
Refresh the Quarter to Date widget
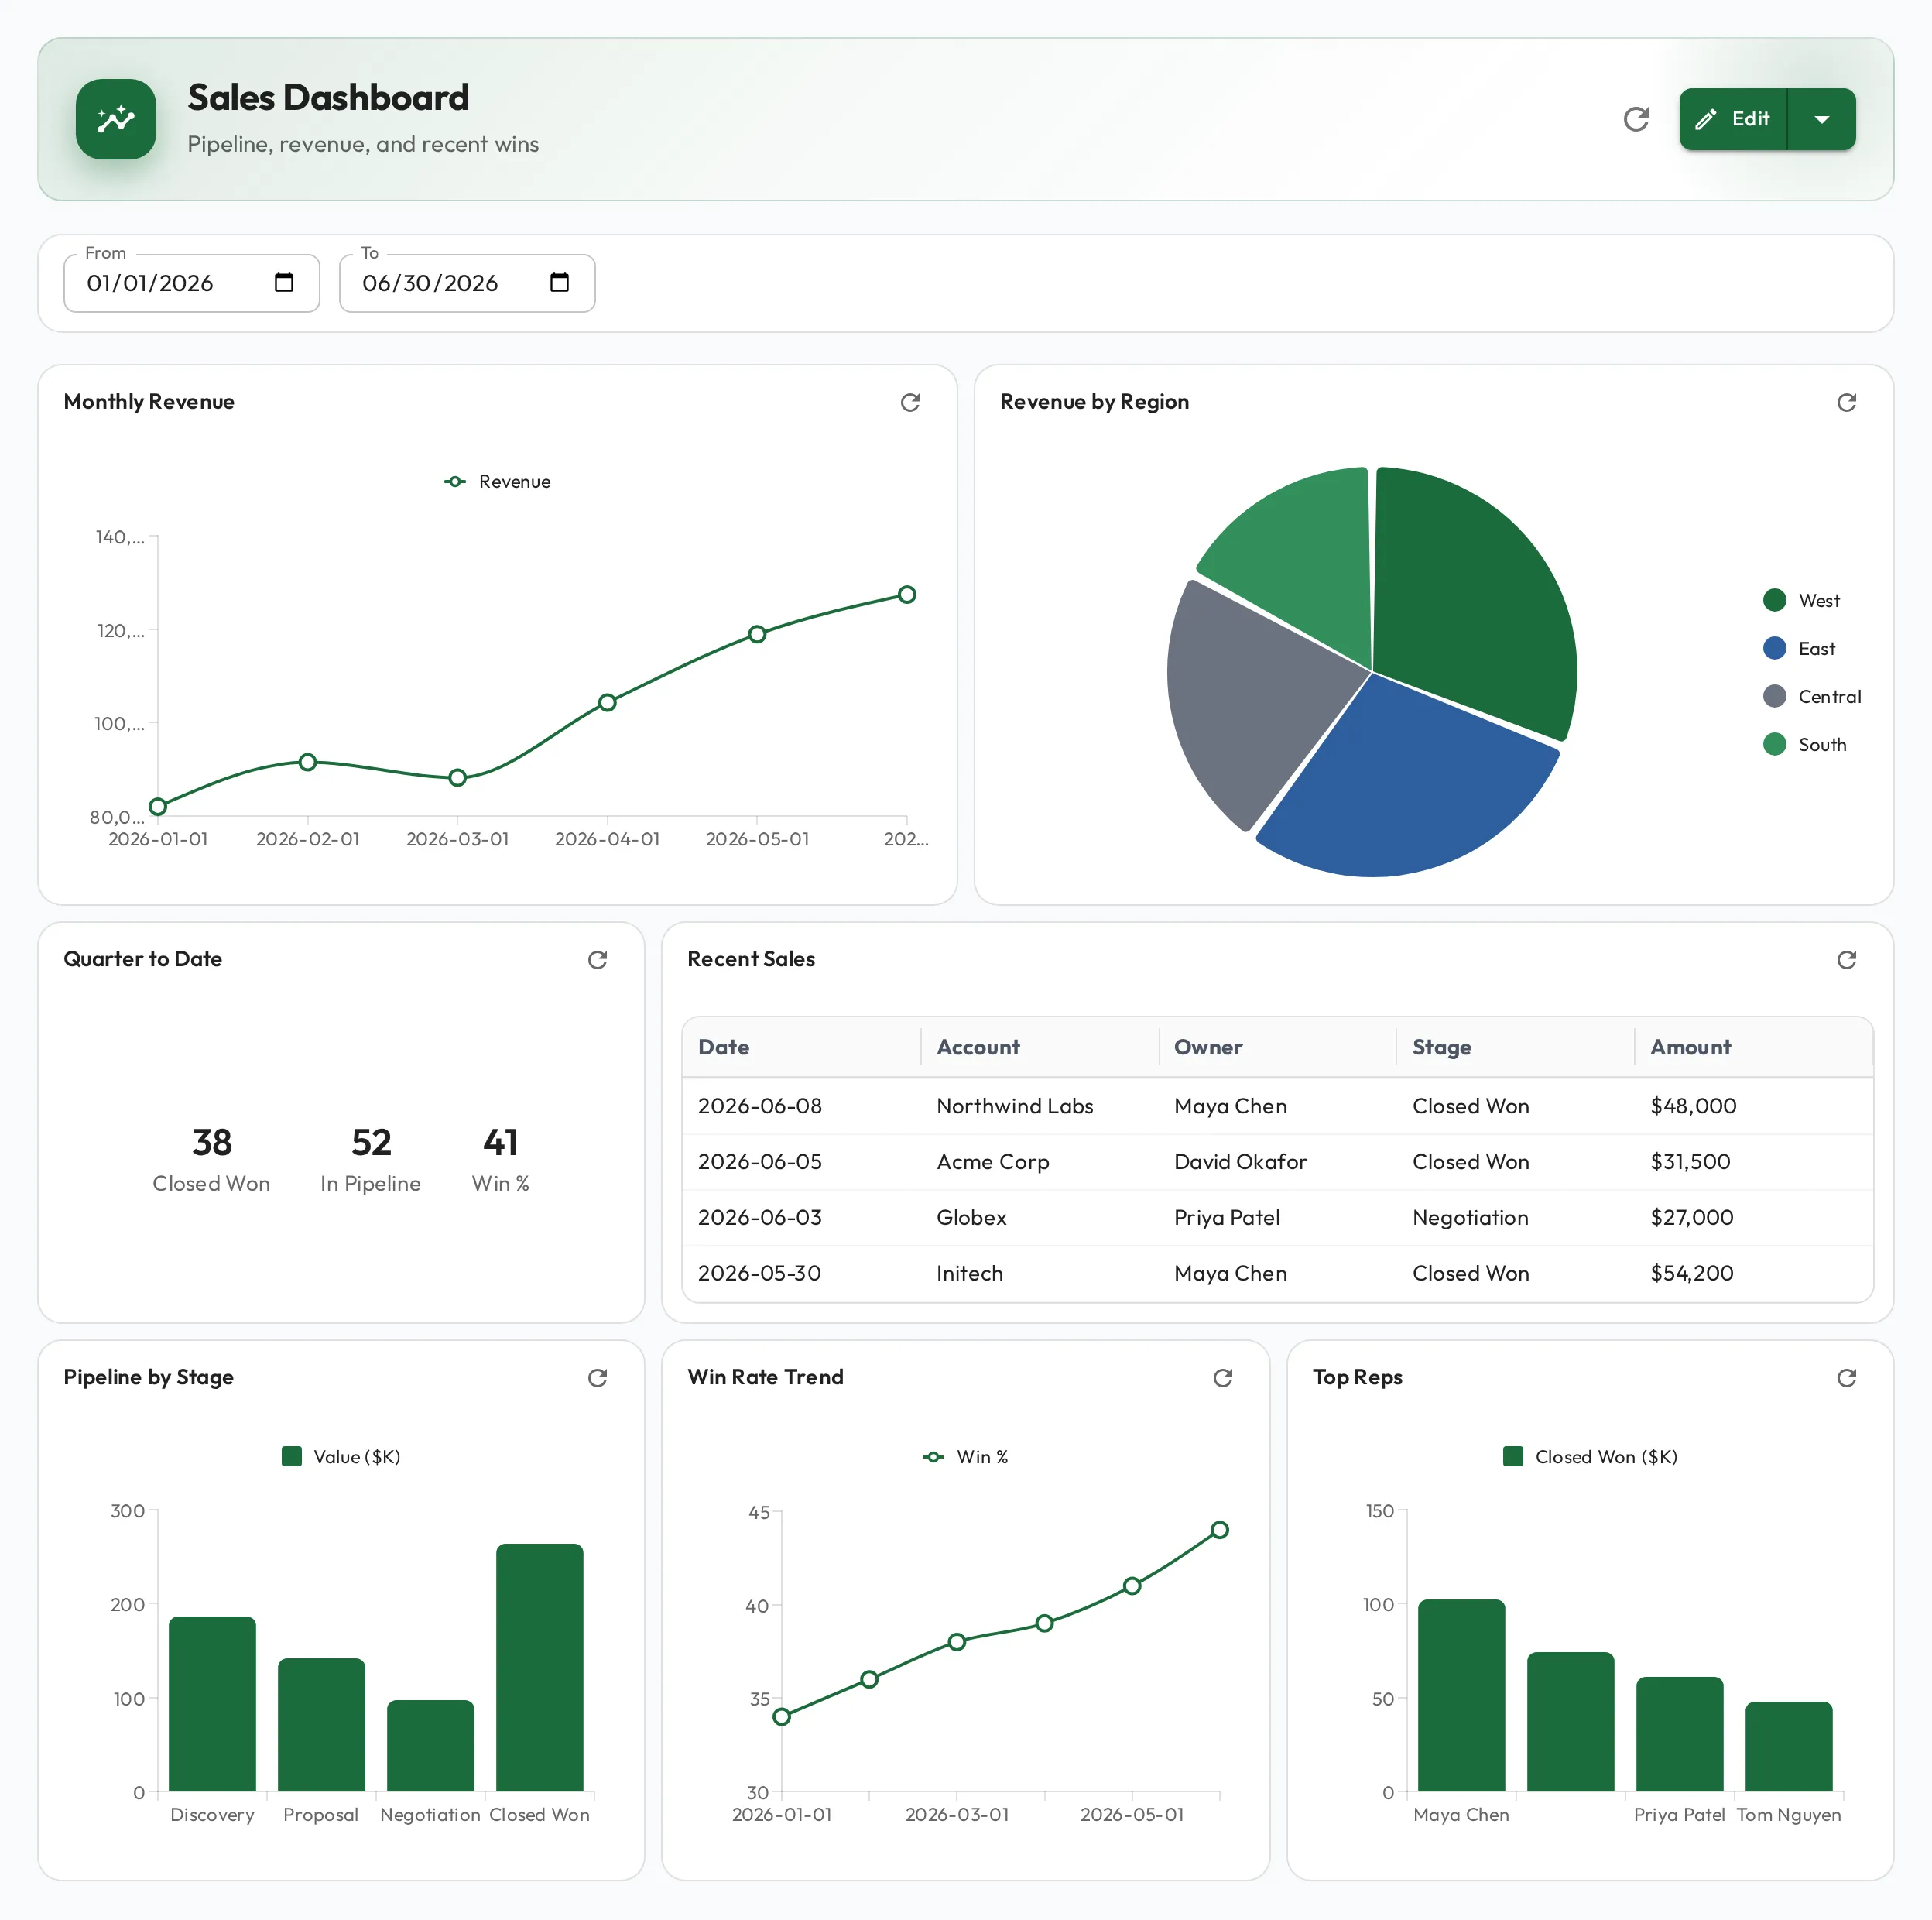click(x=598, y=960)
